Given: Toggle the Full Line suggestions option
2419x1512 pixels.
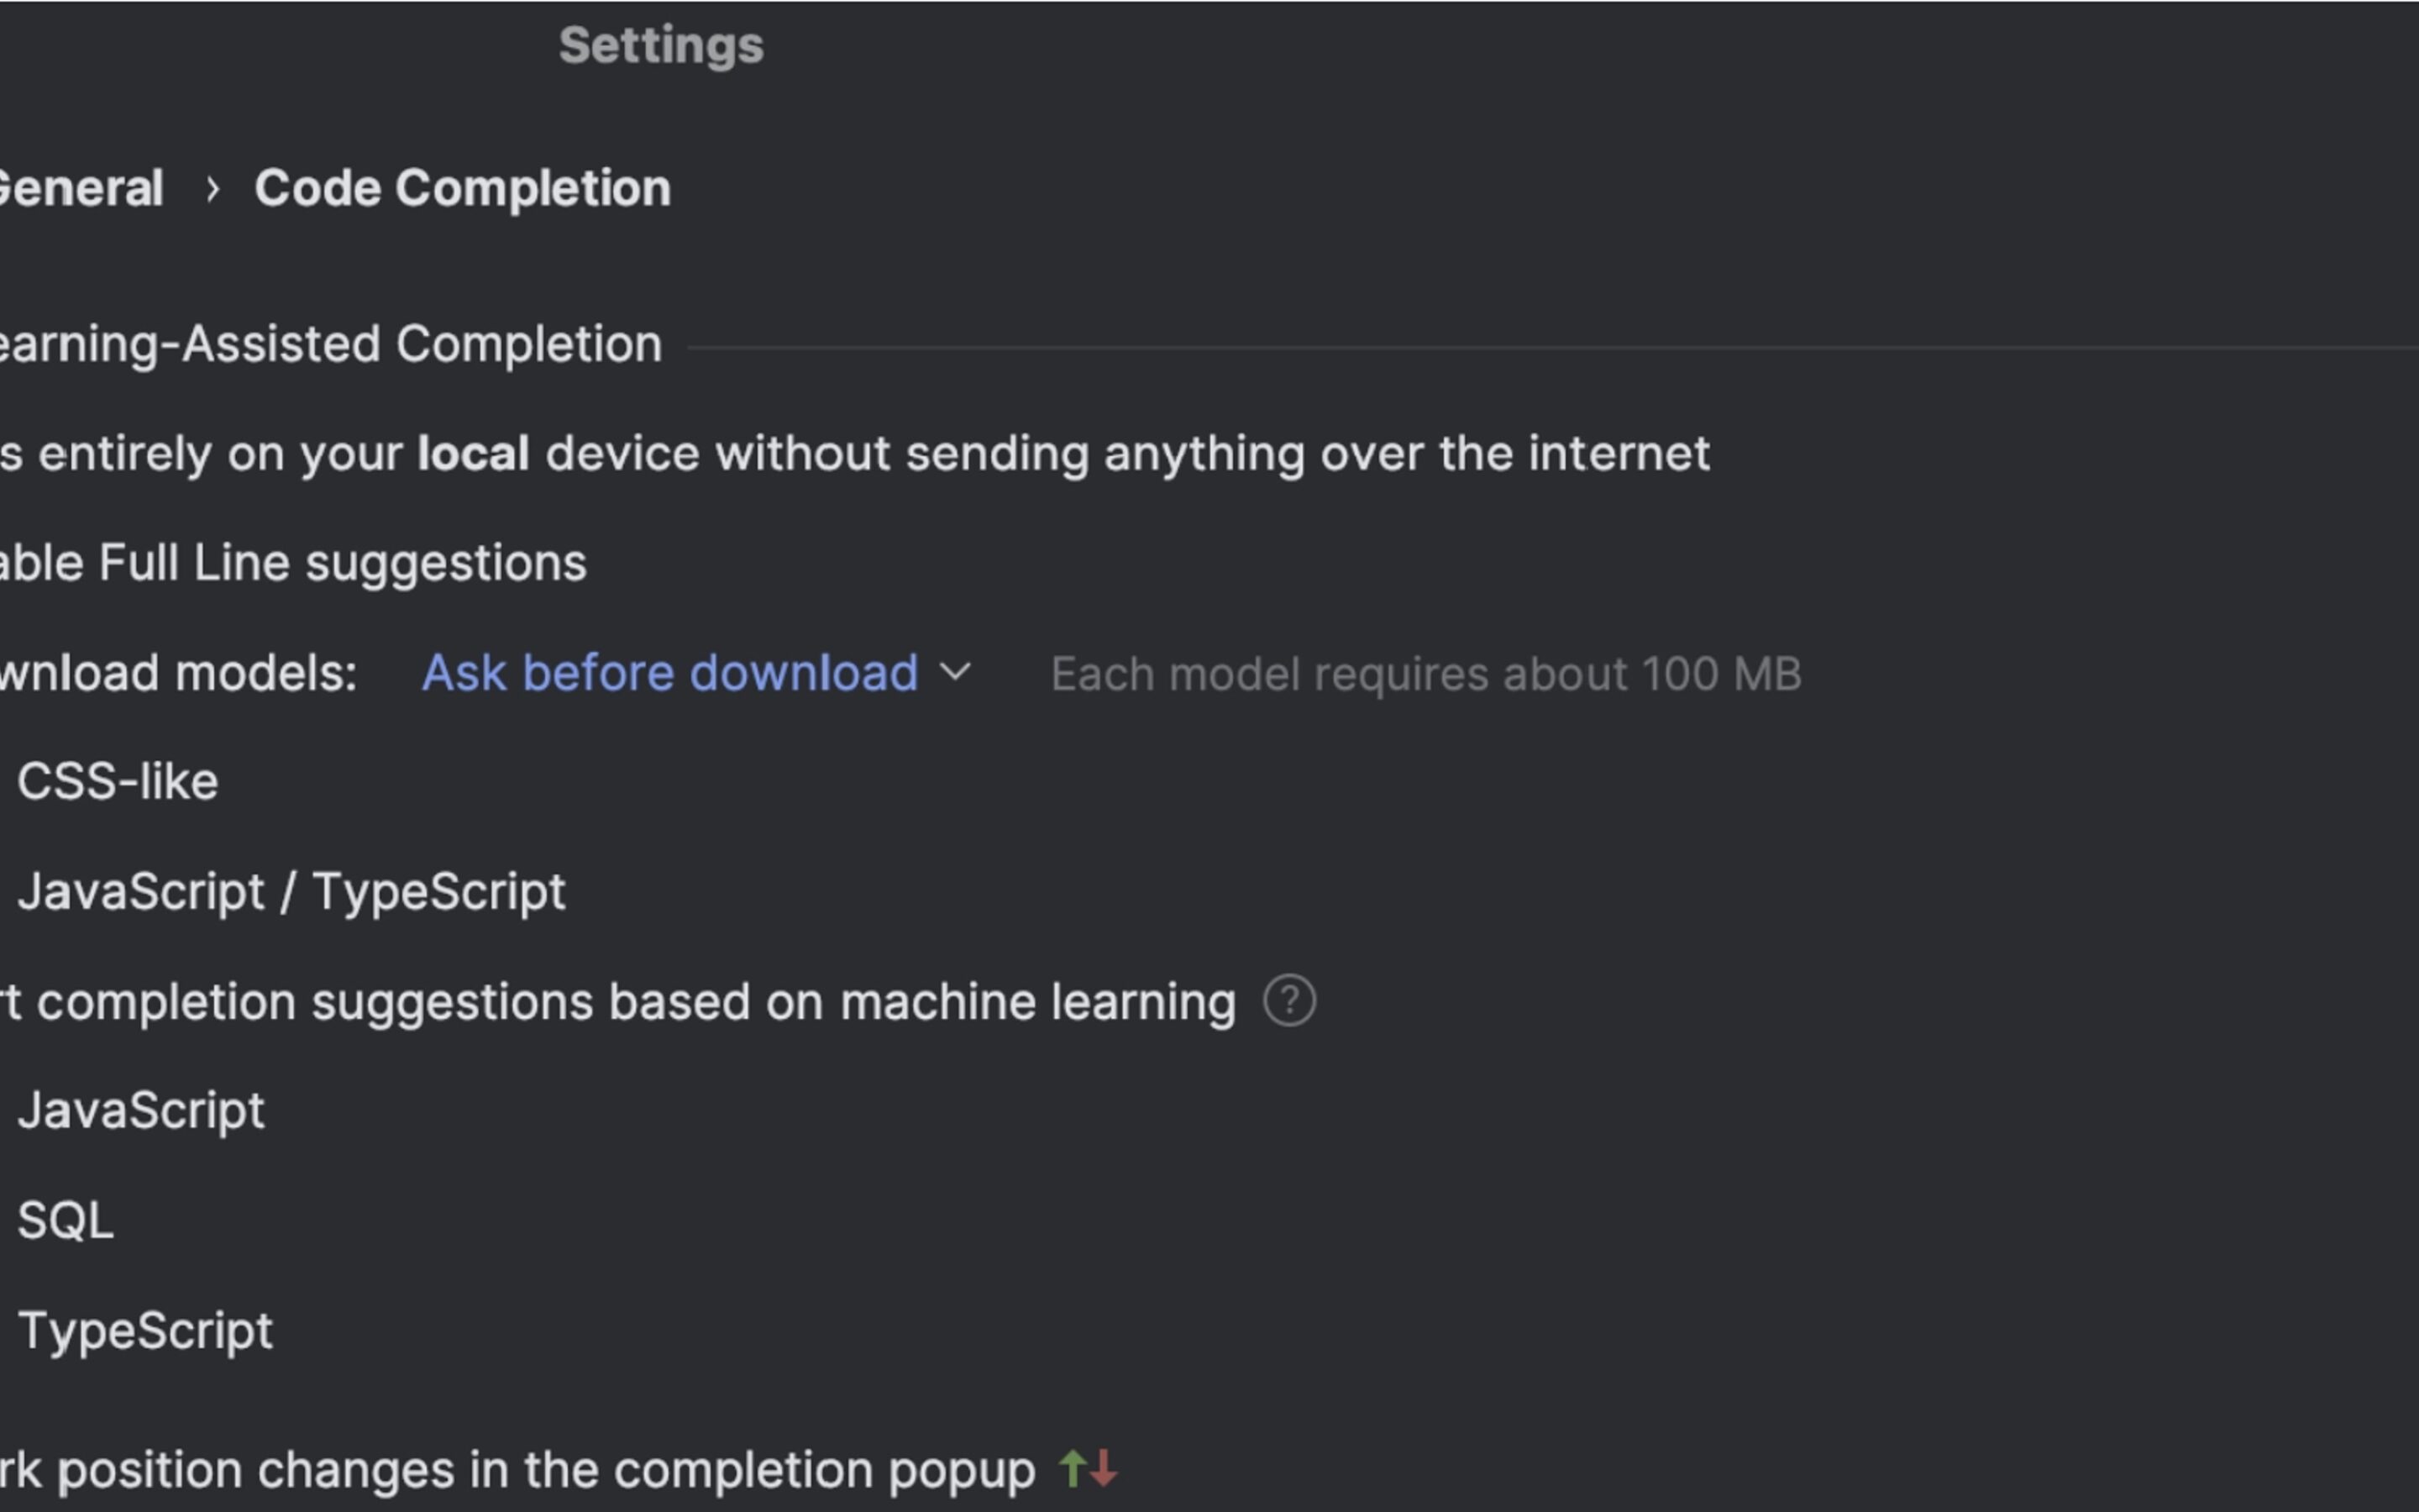Looking at the screenshot, I should [x=293, y=563].
